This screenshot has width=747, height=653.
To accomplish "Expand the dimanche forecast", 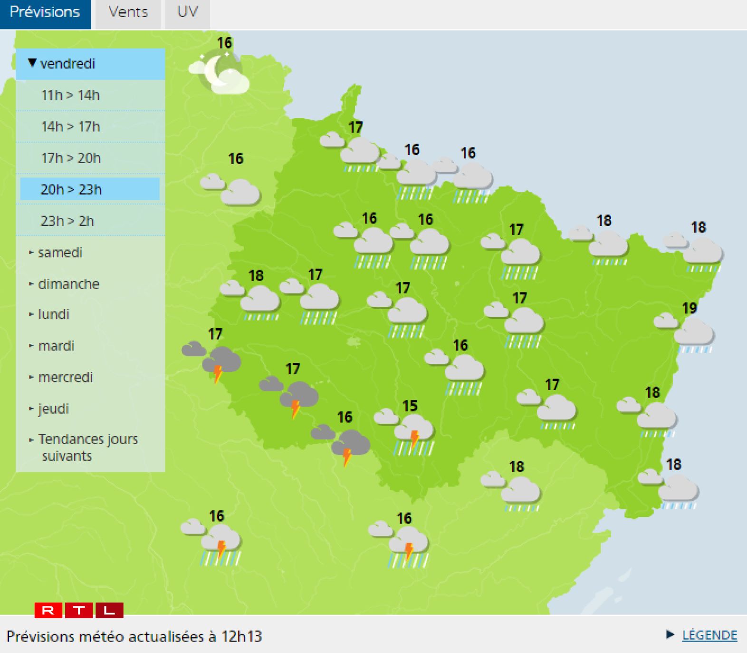I will pos(68,284).
